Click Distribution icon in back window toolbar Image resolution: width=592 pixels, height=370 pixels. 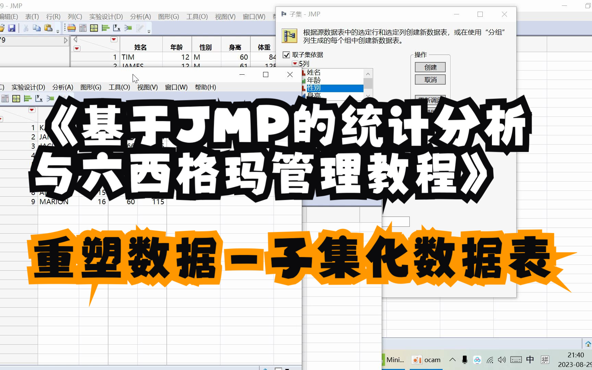pos(106,28)
